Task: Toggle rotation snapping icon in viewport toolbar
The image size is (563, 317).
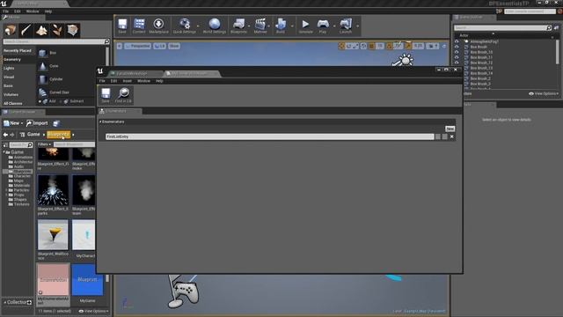Action: pos(390,46)
